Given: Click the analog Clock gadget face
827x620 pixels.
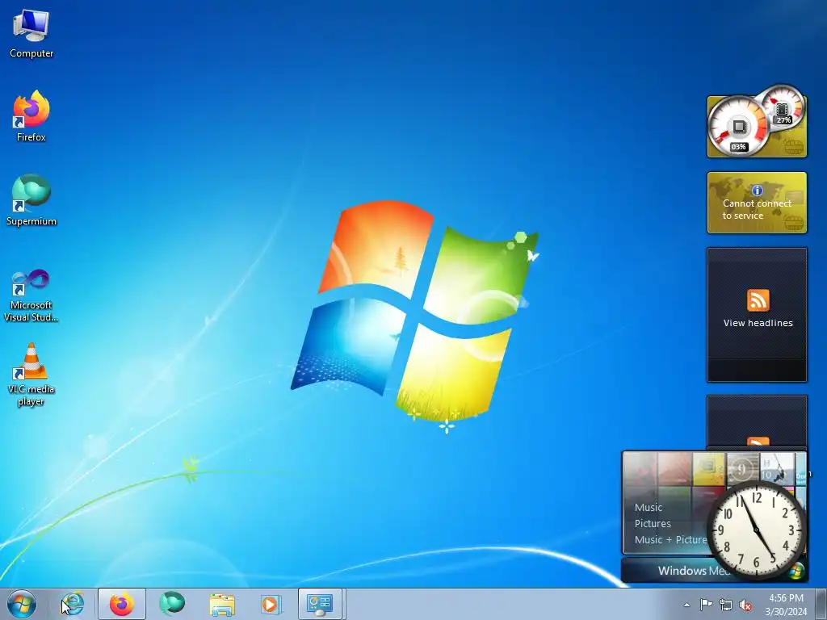Looking at the screenshot, I should pos(756,530).
